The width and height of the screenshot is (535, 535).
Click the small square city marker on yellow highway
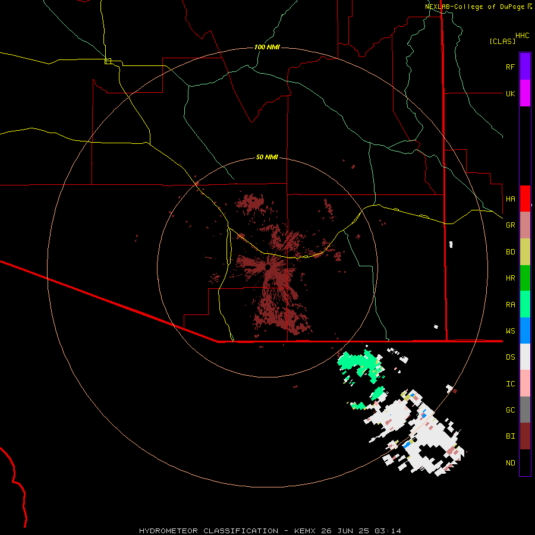108,61
